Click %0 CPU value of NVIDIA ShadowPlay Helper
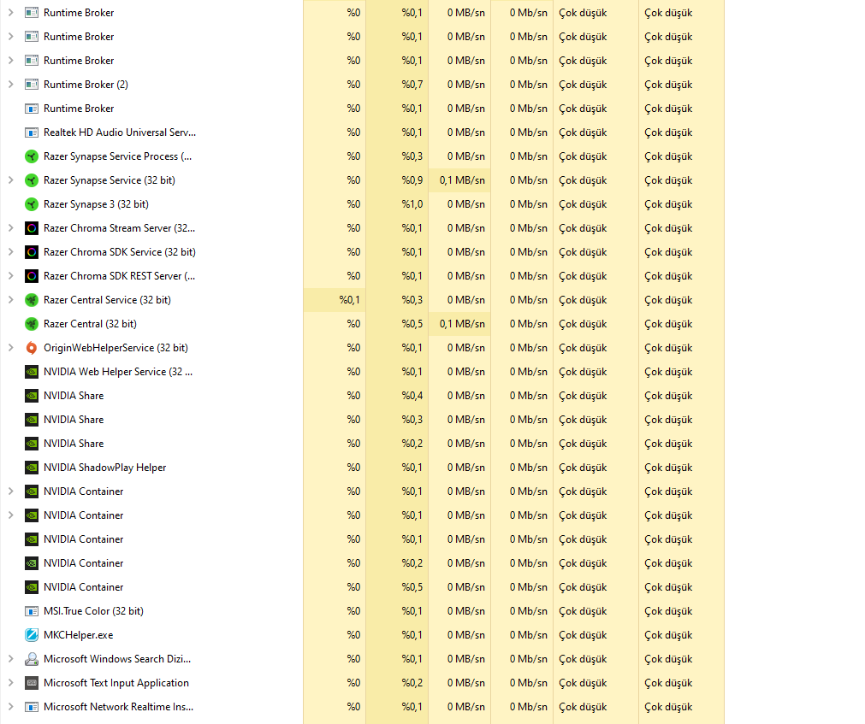The image size is (865, 724). point(353,468)
